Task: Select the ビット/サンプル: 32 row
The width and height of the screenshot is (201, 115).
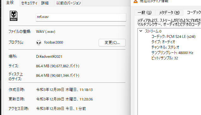Action: tap(165, 58)
